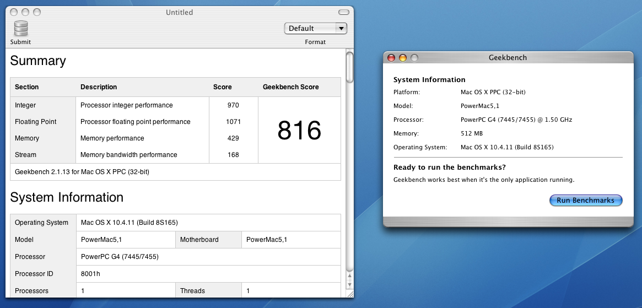
Task: Click the Geekbench window title
Action: pyautogui.click(x=508, y=58)
